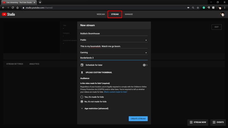Image resolution: width=228 pixels, height=128 pixels.
Task: Toggle the Schedule for later switch
Action: tap(145, 65)
